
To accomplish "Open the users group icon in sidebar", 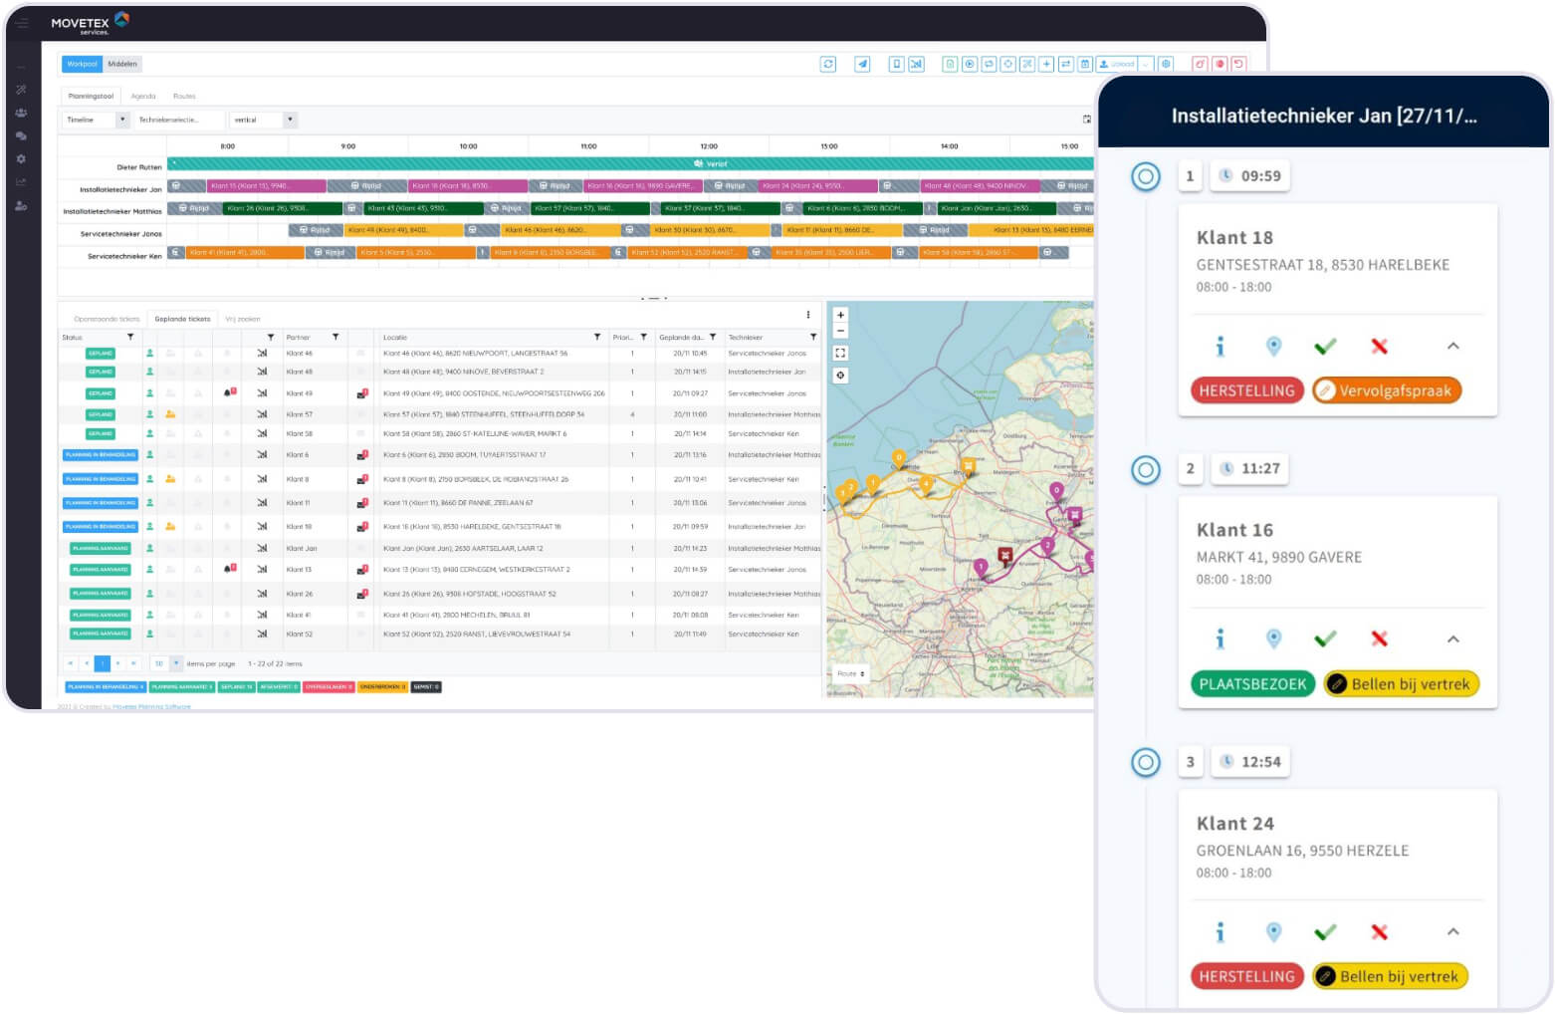I will (x=21, y=113).
